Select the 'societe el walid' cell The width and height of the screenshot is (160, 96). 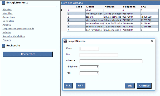(x=95, y=27)
